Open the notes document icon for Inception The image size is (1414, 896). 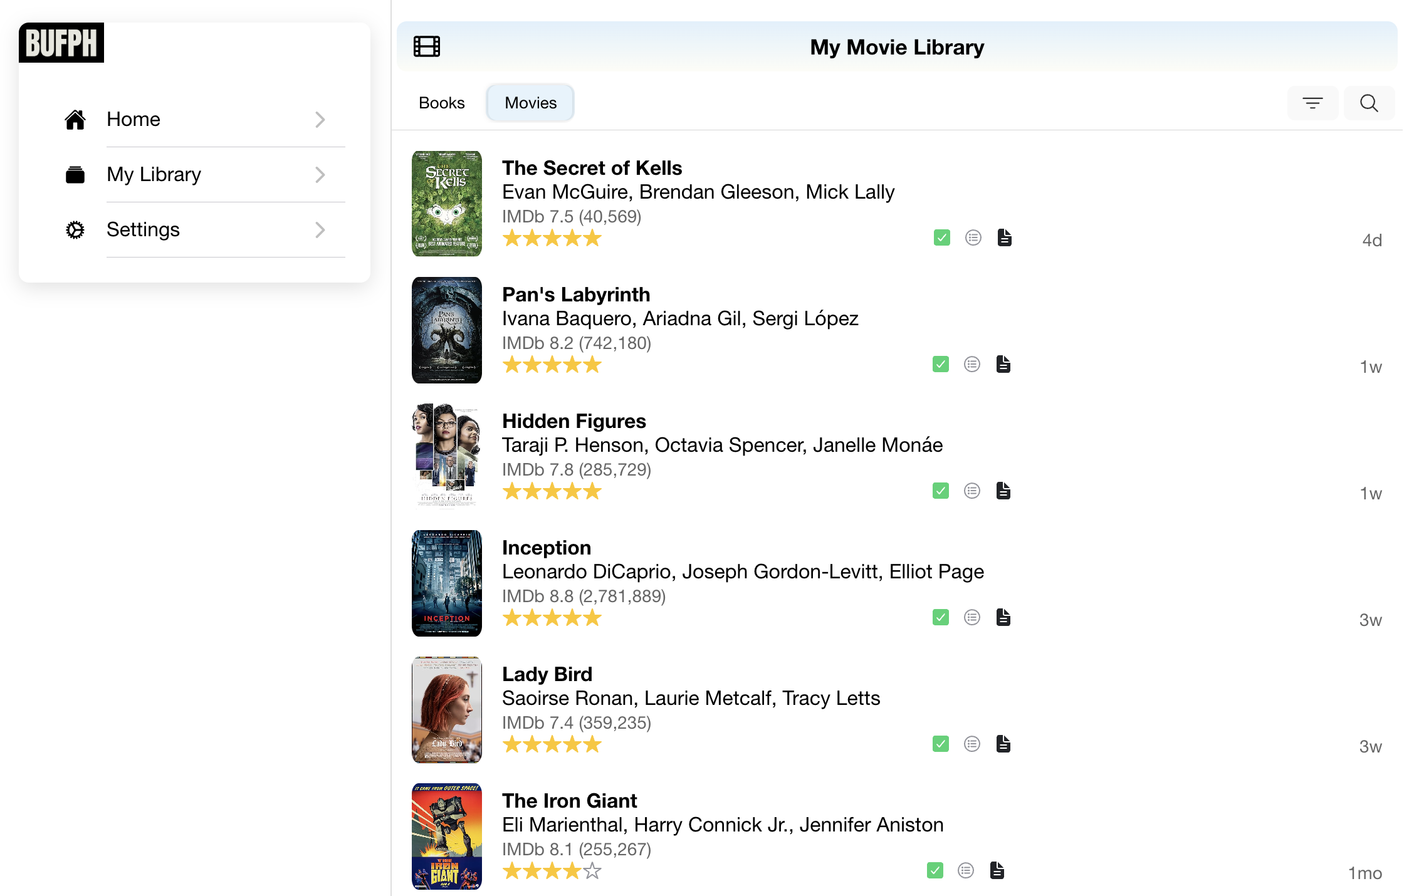click(x=1003, y=617)
